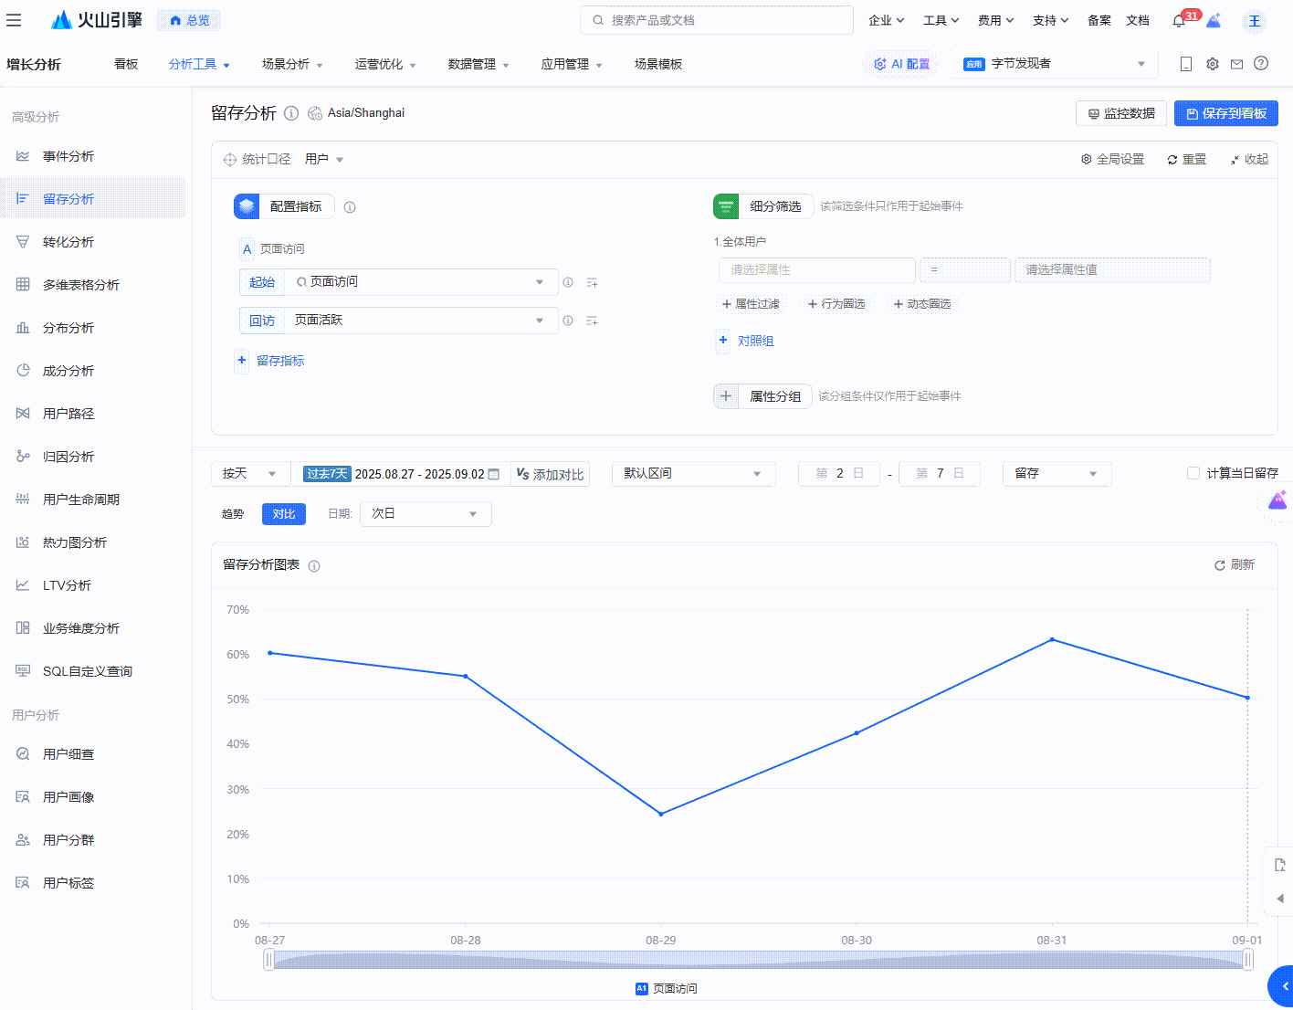1293x1010 pixels.
Task: Open the 次日 date dropdown
Action: pyautogui.click(x=425, y=514)
